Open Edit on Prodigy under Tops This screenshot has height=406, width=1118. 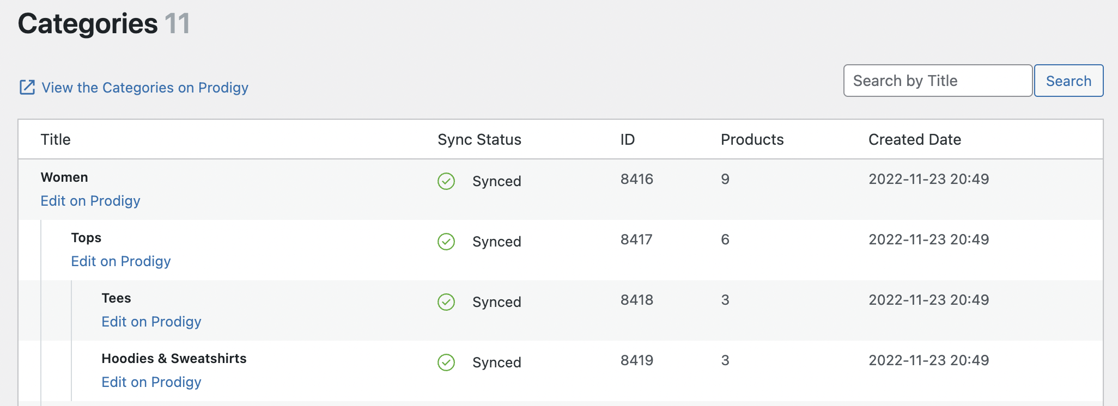[x=121, y=261]
